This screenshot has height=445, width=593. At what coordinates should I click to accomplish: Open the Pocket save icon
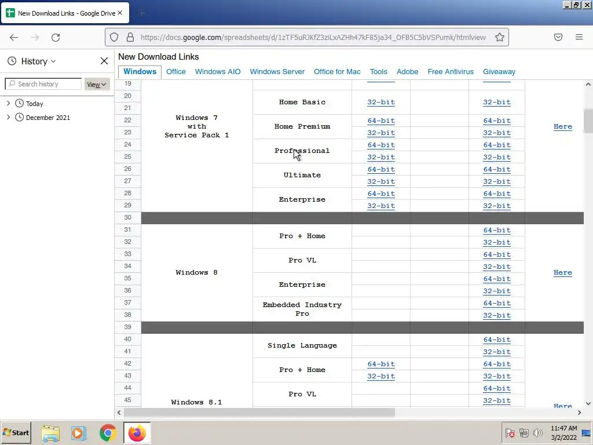point(558,37)
